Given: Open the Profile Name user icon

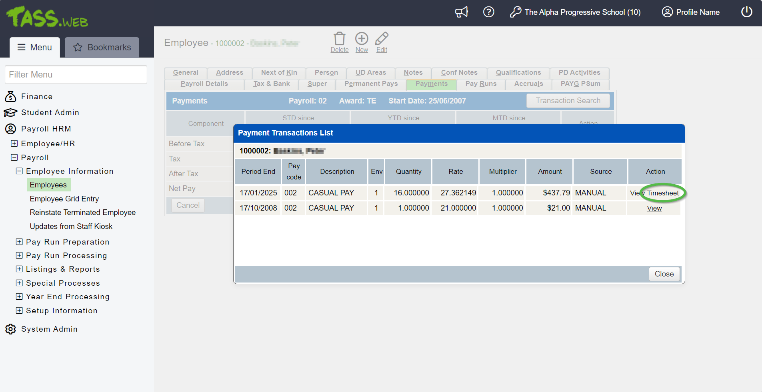Looking at the screenshot, I should 667,12.
